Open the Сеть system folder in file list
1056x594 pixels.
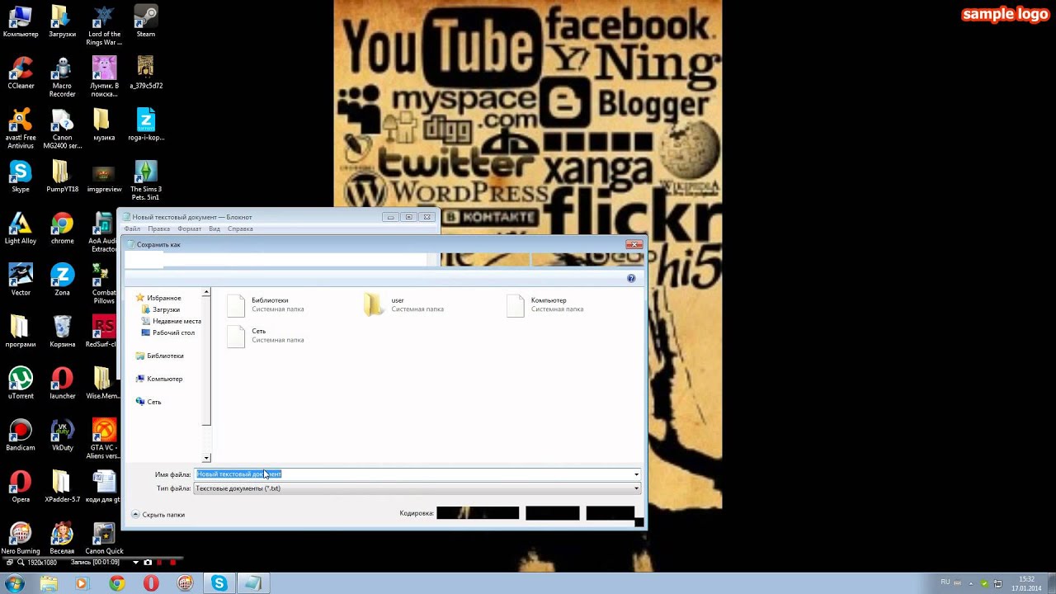(266, 335)
